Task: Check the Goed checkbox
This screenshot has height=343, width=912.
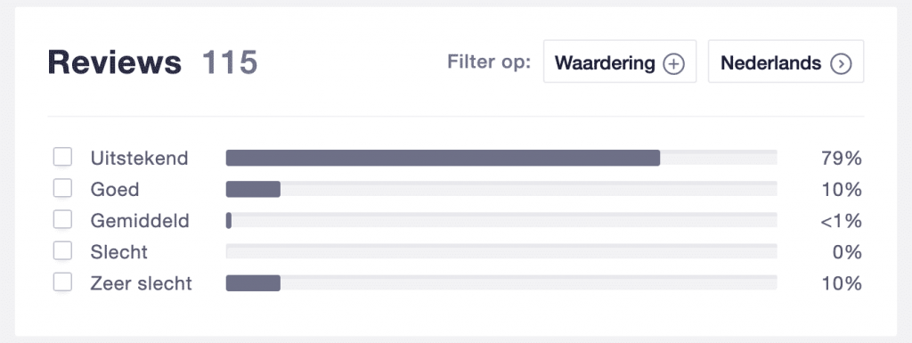Action: tap(63, 188)
